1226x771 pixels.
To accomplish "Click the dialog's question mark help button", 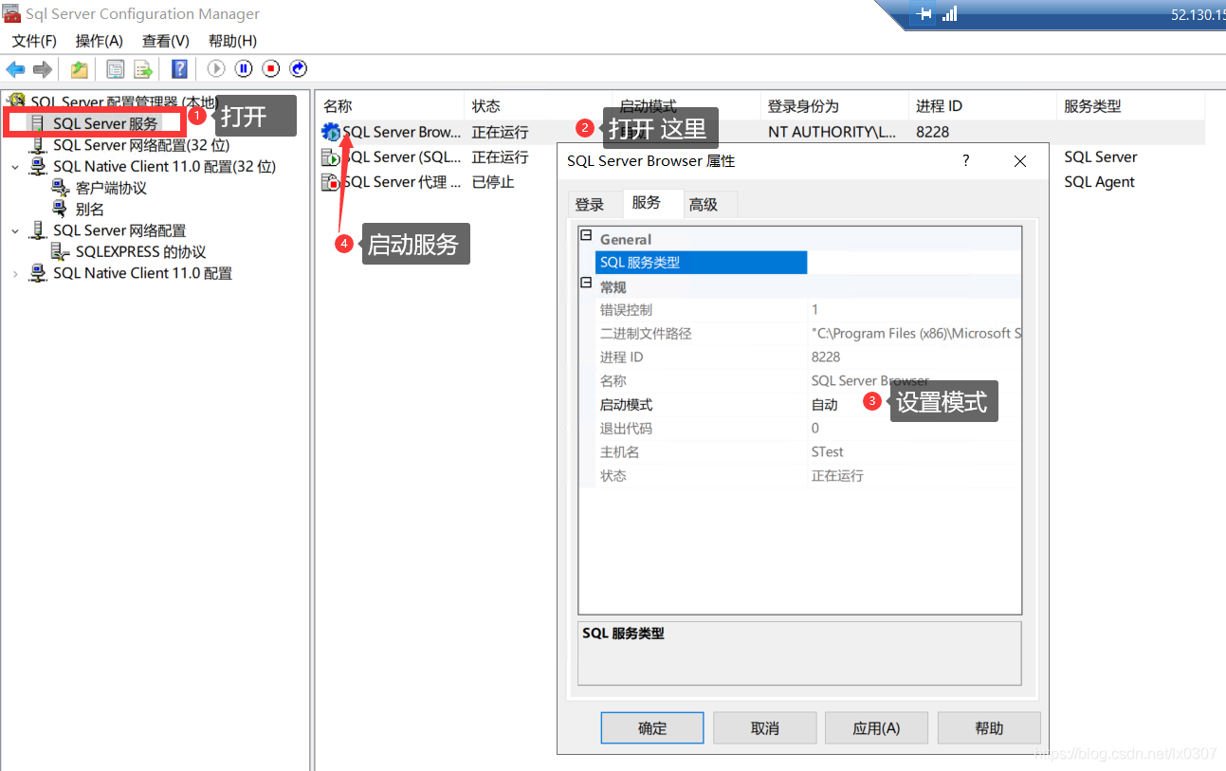I will [966, 161].
